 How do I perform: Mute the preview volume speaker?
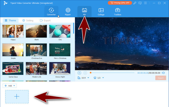tap(163, 73)
